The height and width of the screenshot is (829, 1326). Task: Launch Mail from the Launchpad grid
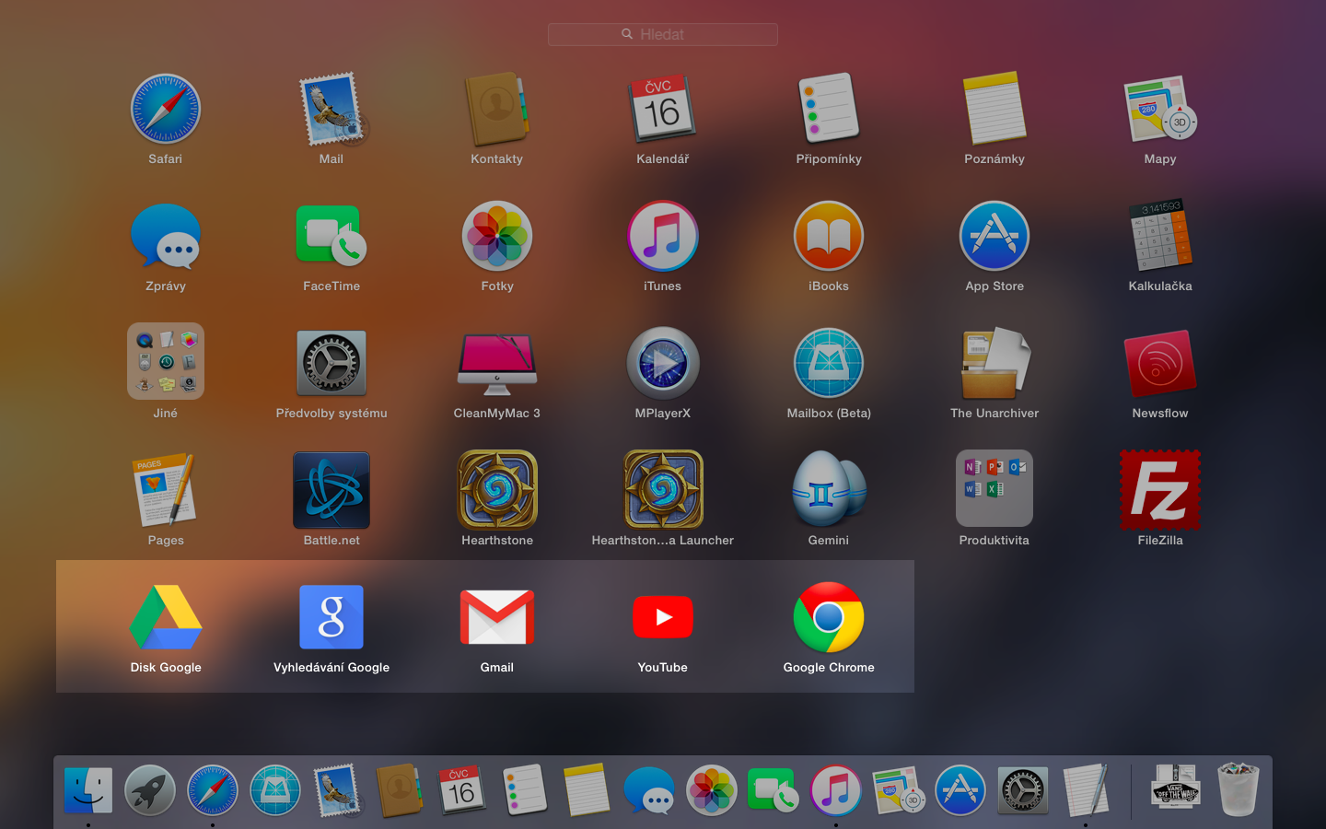point(331,109)
